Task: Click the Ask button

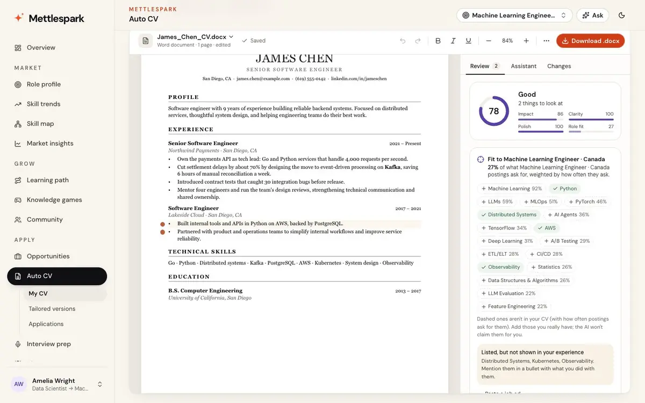Action: click(x=592, y=16)
